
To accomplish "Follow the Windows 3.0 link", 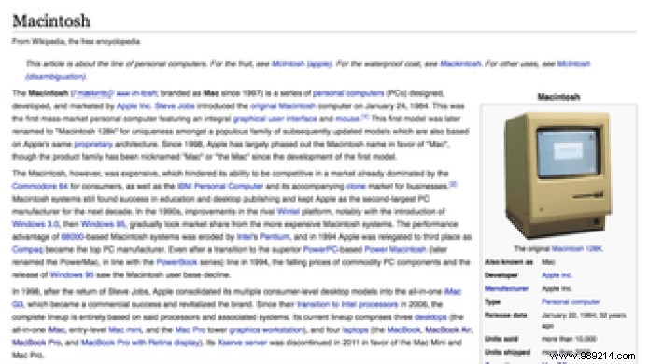I will [35, 224].
